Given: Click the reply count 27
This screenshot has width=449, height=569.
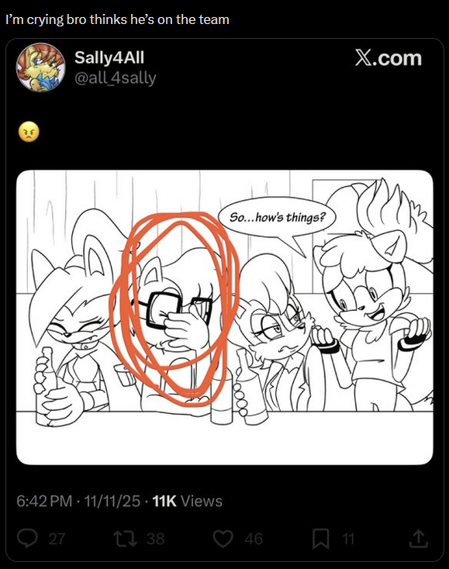Looking at the screenshot, I should 57,539.
